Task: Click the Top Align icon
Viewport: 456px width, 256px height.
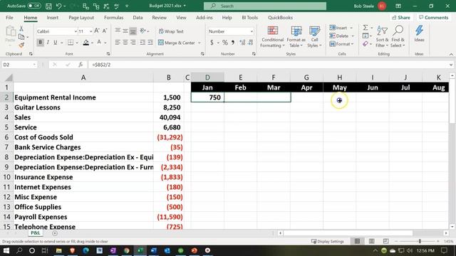Action: (x=118, y=31)
